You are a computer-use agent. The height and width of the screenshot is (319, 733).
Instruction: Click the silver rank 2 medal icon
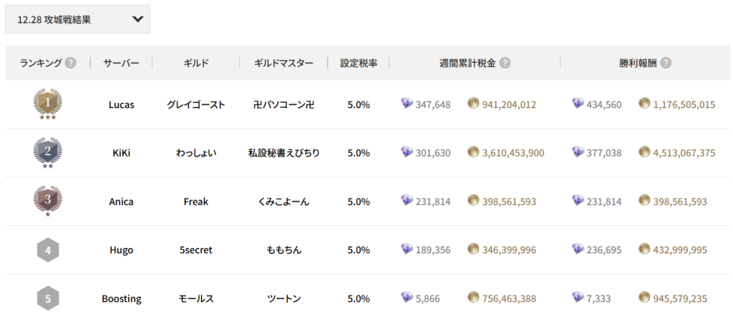tap(47, 152)
